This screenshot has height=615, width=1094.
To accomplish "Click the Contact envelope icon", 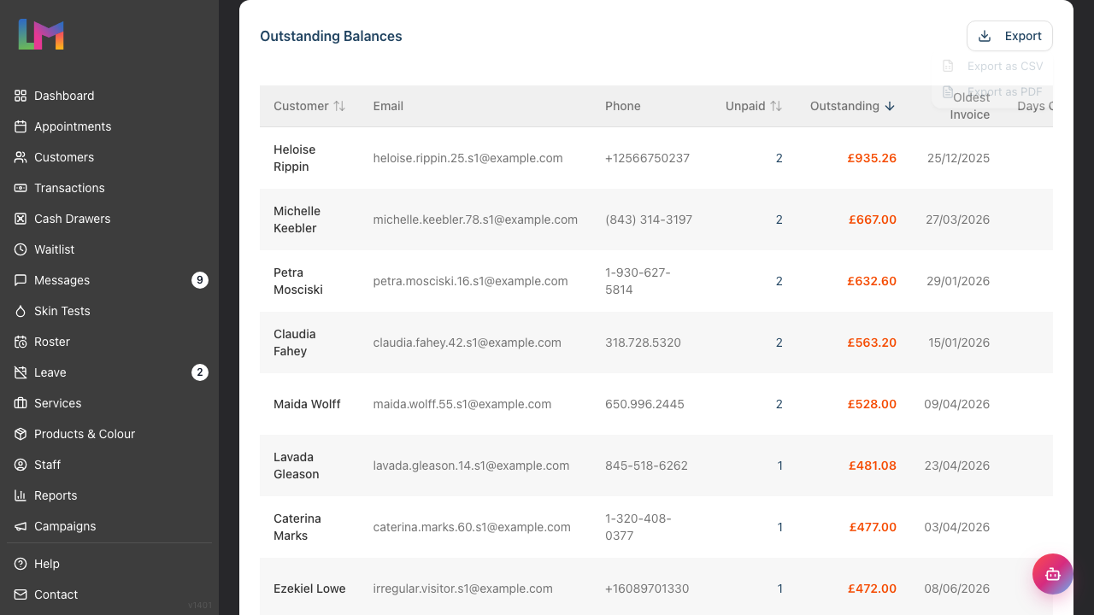I will coord(21,594).
